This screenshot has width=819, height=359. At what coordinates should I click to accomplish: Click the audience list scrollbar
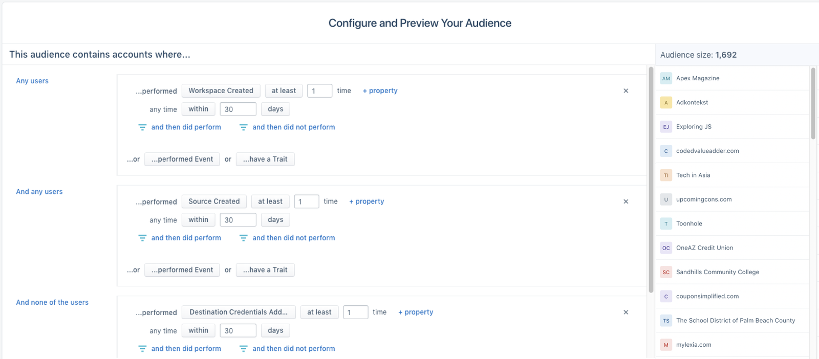pyautogui.click(x=813, y=103)
